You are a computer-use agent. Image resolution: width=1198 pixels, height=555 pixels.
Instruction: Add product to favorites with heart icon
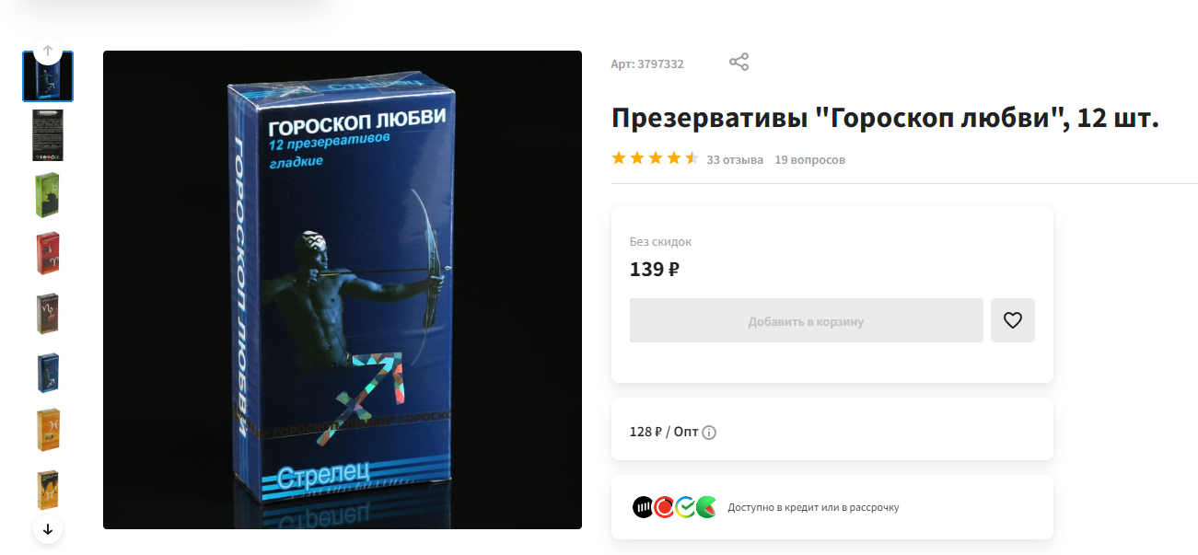pyautogui.click(x=1013, y=320)
